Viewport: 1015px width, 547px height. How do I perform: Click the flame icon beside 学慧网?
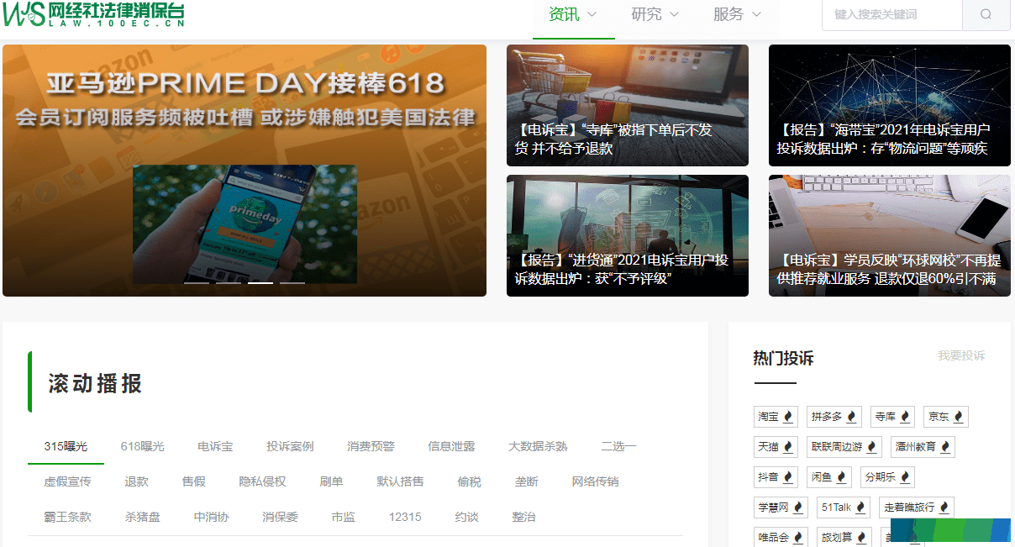[798, 508]
